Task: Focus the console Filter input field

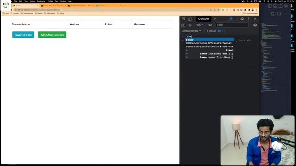Action: (x=232, y=25)
